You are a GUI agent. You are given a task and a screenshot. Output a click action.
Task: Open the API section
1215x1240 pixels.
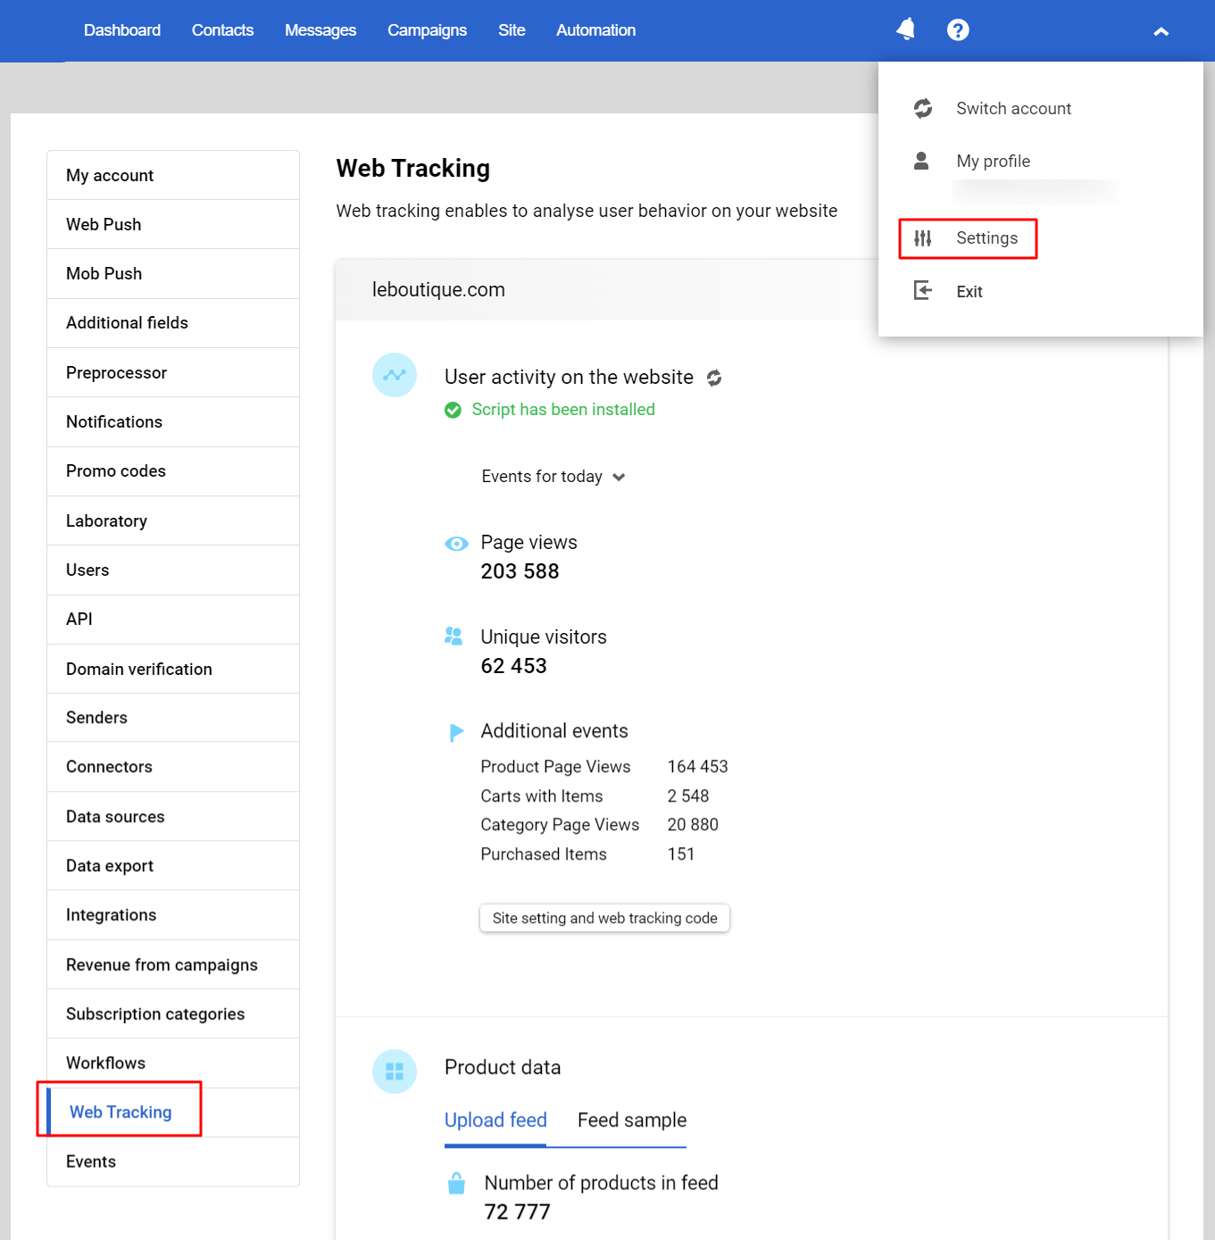click(173, 620)
